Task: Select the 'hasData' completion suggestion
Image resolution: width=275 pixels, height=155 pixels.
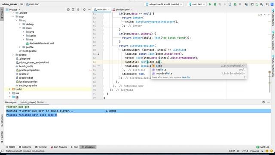Action: point(199,70)
